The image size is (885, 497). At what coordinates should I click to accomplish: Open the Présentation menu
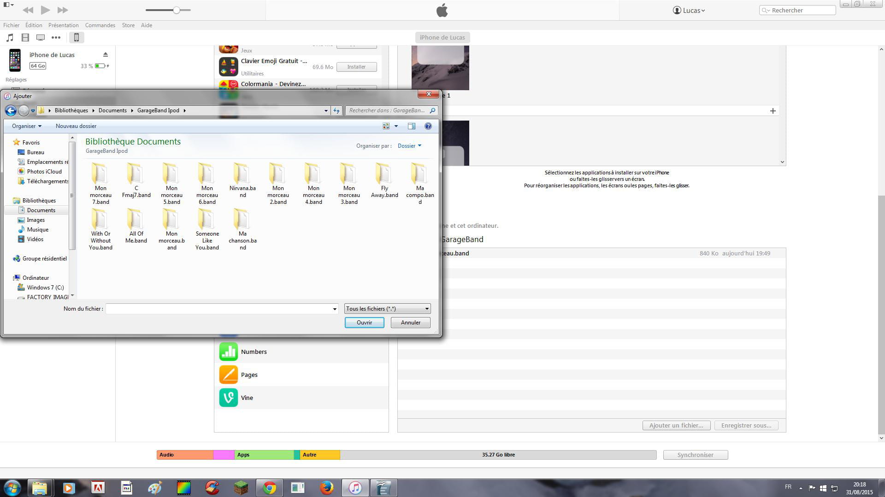63,25
